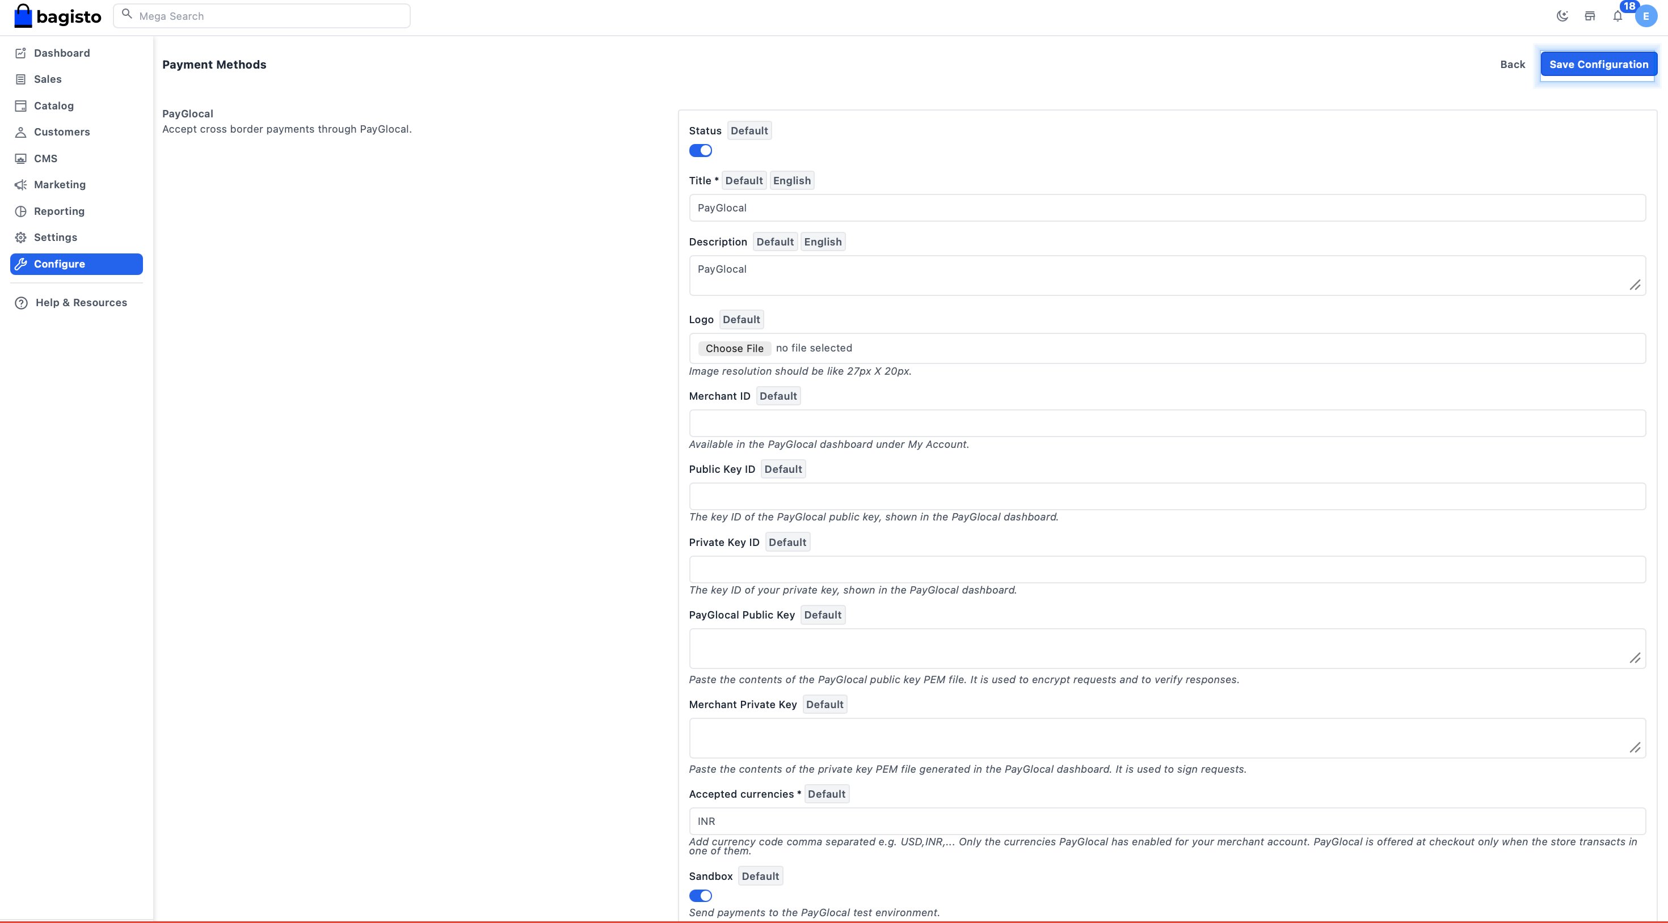Viewport: 1668px width, 923px height.
Task: Click the PayGlocal Public Key textarea
Action: (x=1167, y=649)
